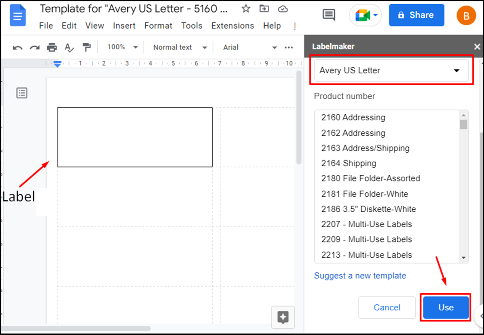Click the Use button
Screen dimensions: 484x335
pos(446,307)
